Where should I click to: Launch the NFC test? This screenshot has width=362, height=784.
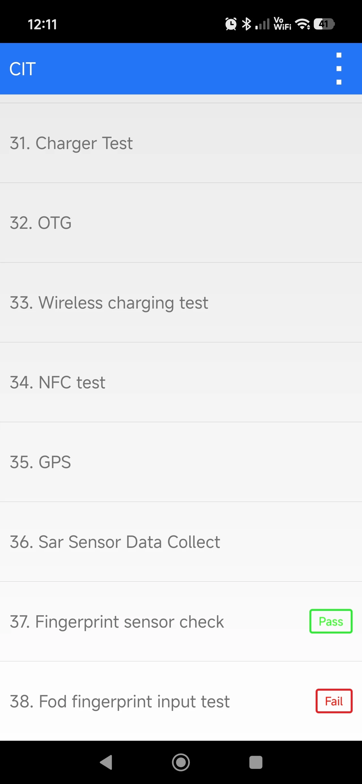click(181, 382)
